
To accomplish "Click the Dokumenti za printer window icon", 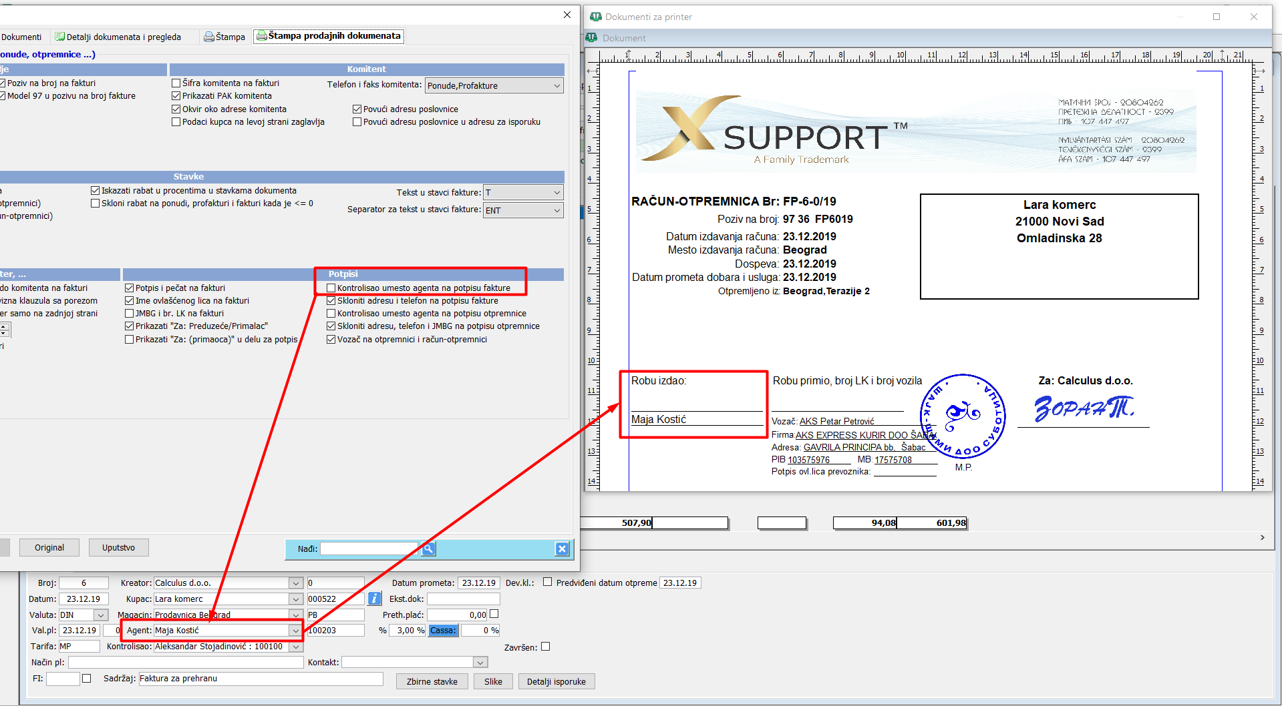I will pos(595,17).
